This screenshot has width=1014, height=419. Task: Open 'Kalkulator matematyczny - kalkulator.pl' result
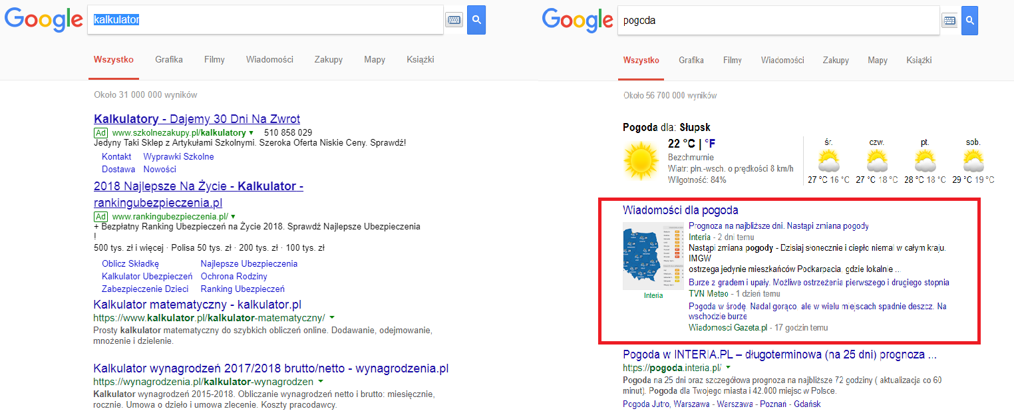pyautogui.click(x=198, y=305)
